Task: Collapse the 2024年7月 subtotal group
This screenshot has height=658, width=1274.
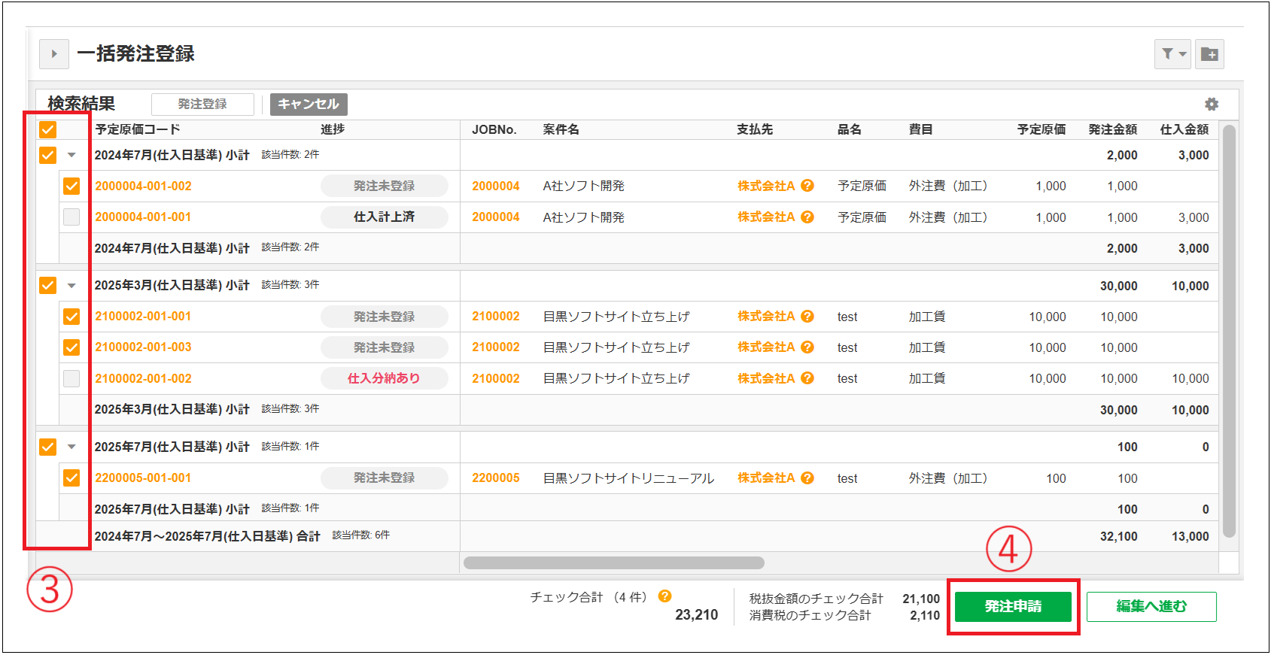Action: point(71,155)
